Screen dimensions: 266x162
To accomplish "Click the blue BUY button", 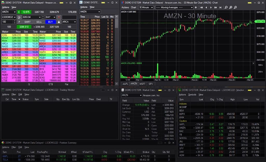I will (x=51, y=22).
